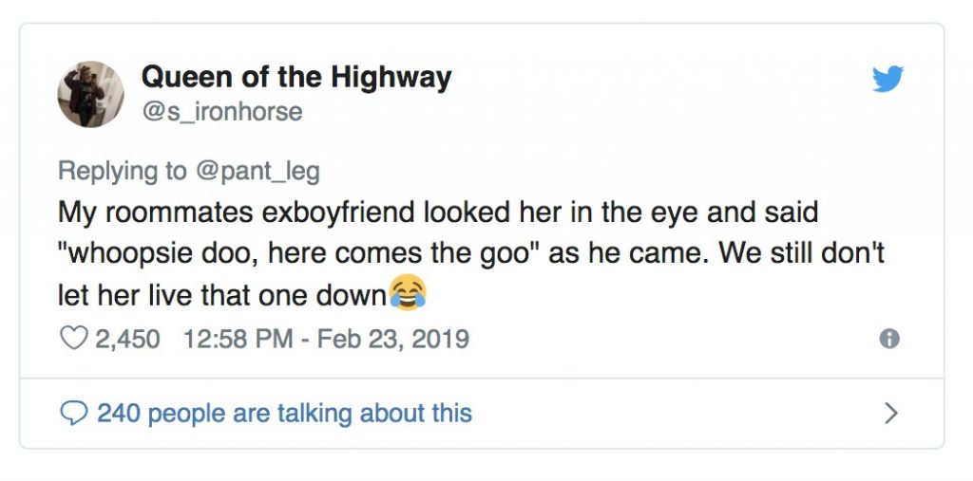Click the Feb 23, 2019 date

coord(392,339)
